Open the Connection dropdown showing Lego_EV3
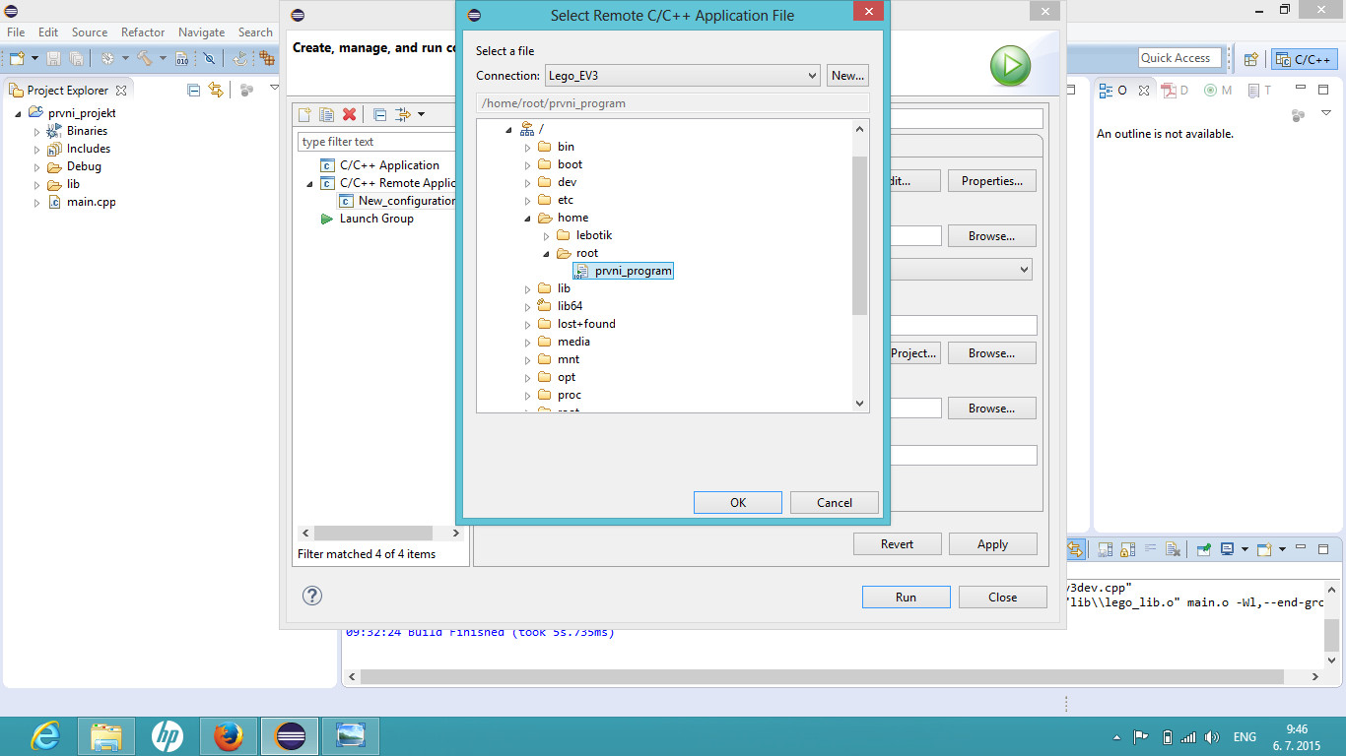 (x=682, y=76)
